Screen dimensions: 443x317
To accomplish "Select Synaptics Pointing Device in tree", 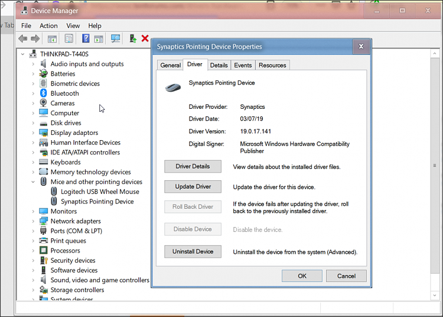I will pos(97,201).
